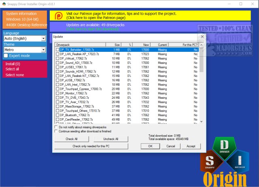Screen dimensions: 259x187
Task: Select the DP_LAN_Intel_17062.7z row
Action: pos(127,85)
